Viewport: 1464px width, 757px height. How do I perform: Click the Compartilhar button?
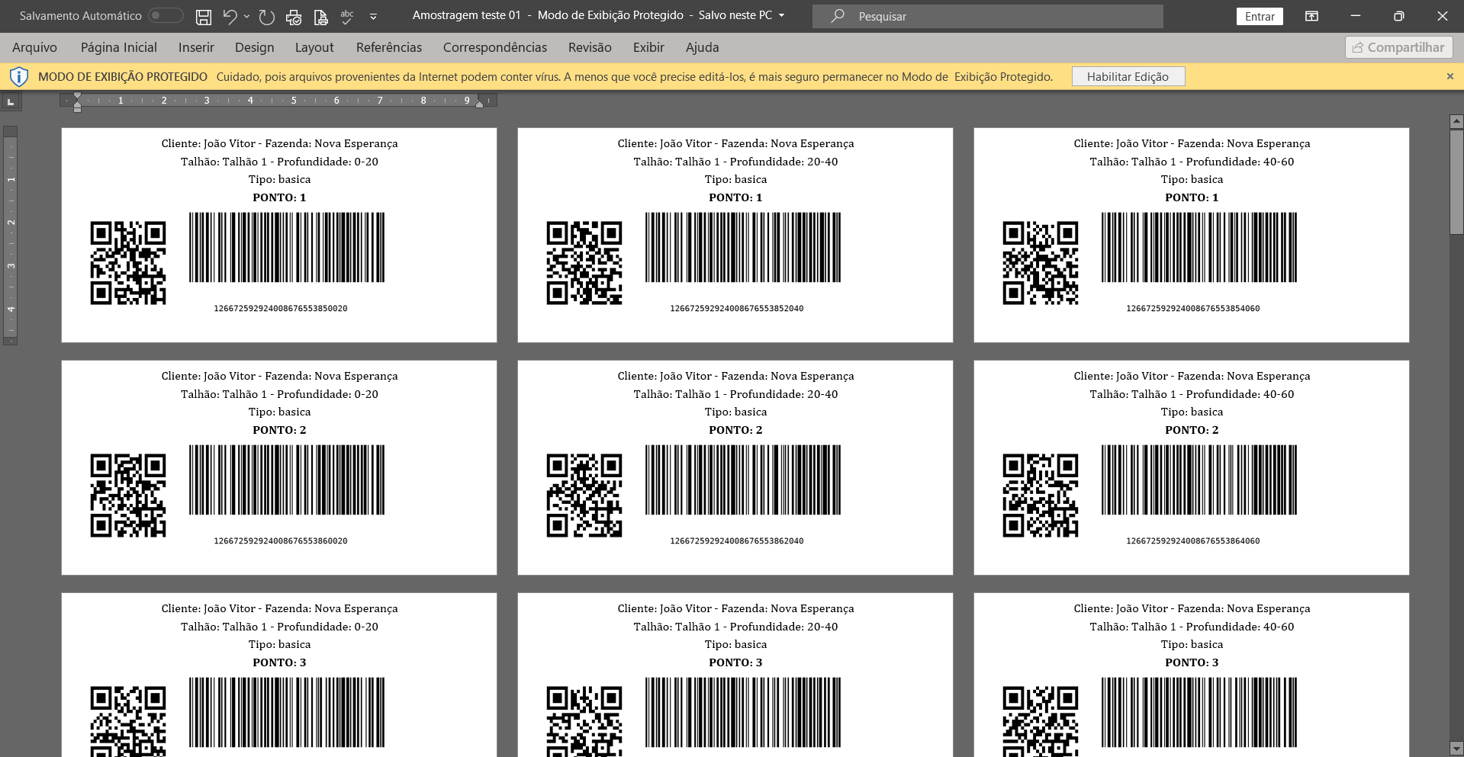[1398, 47]
